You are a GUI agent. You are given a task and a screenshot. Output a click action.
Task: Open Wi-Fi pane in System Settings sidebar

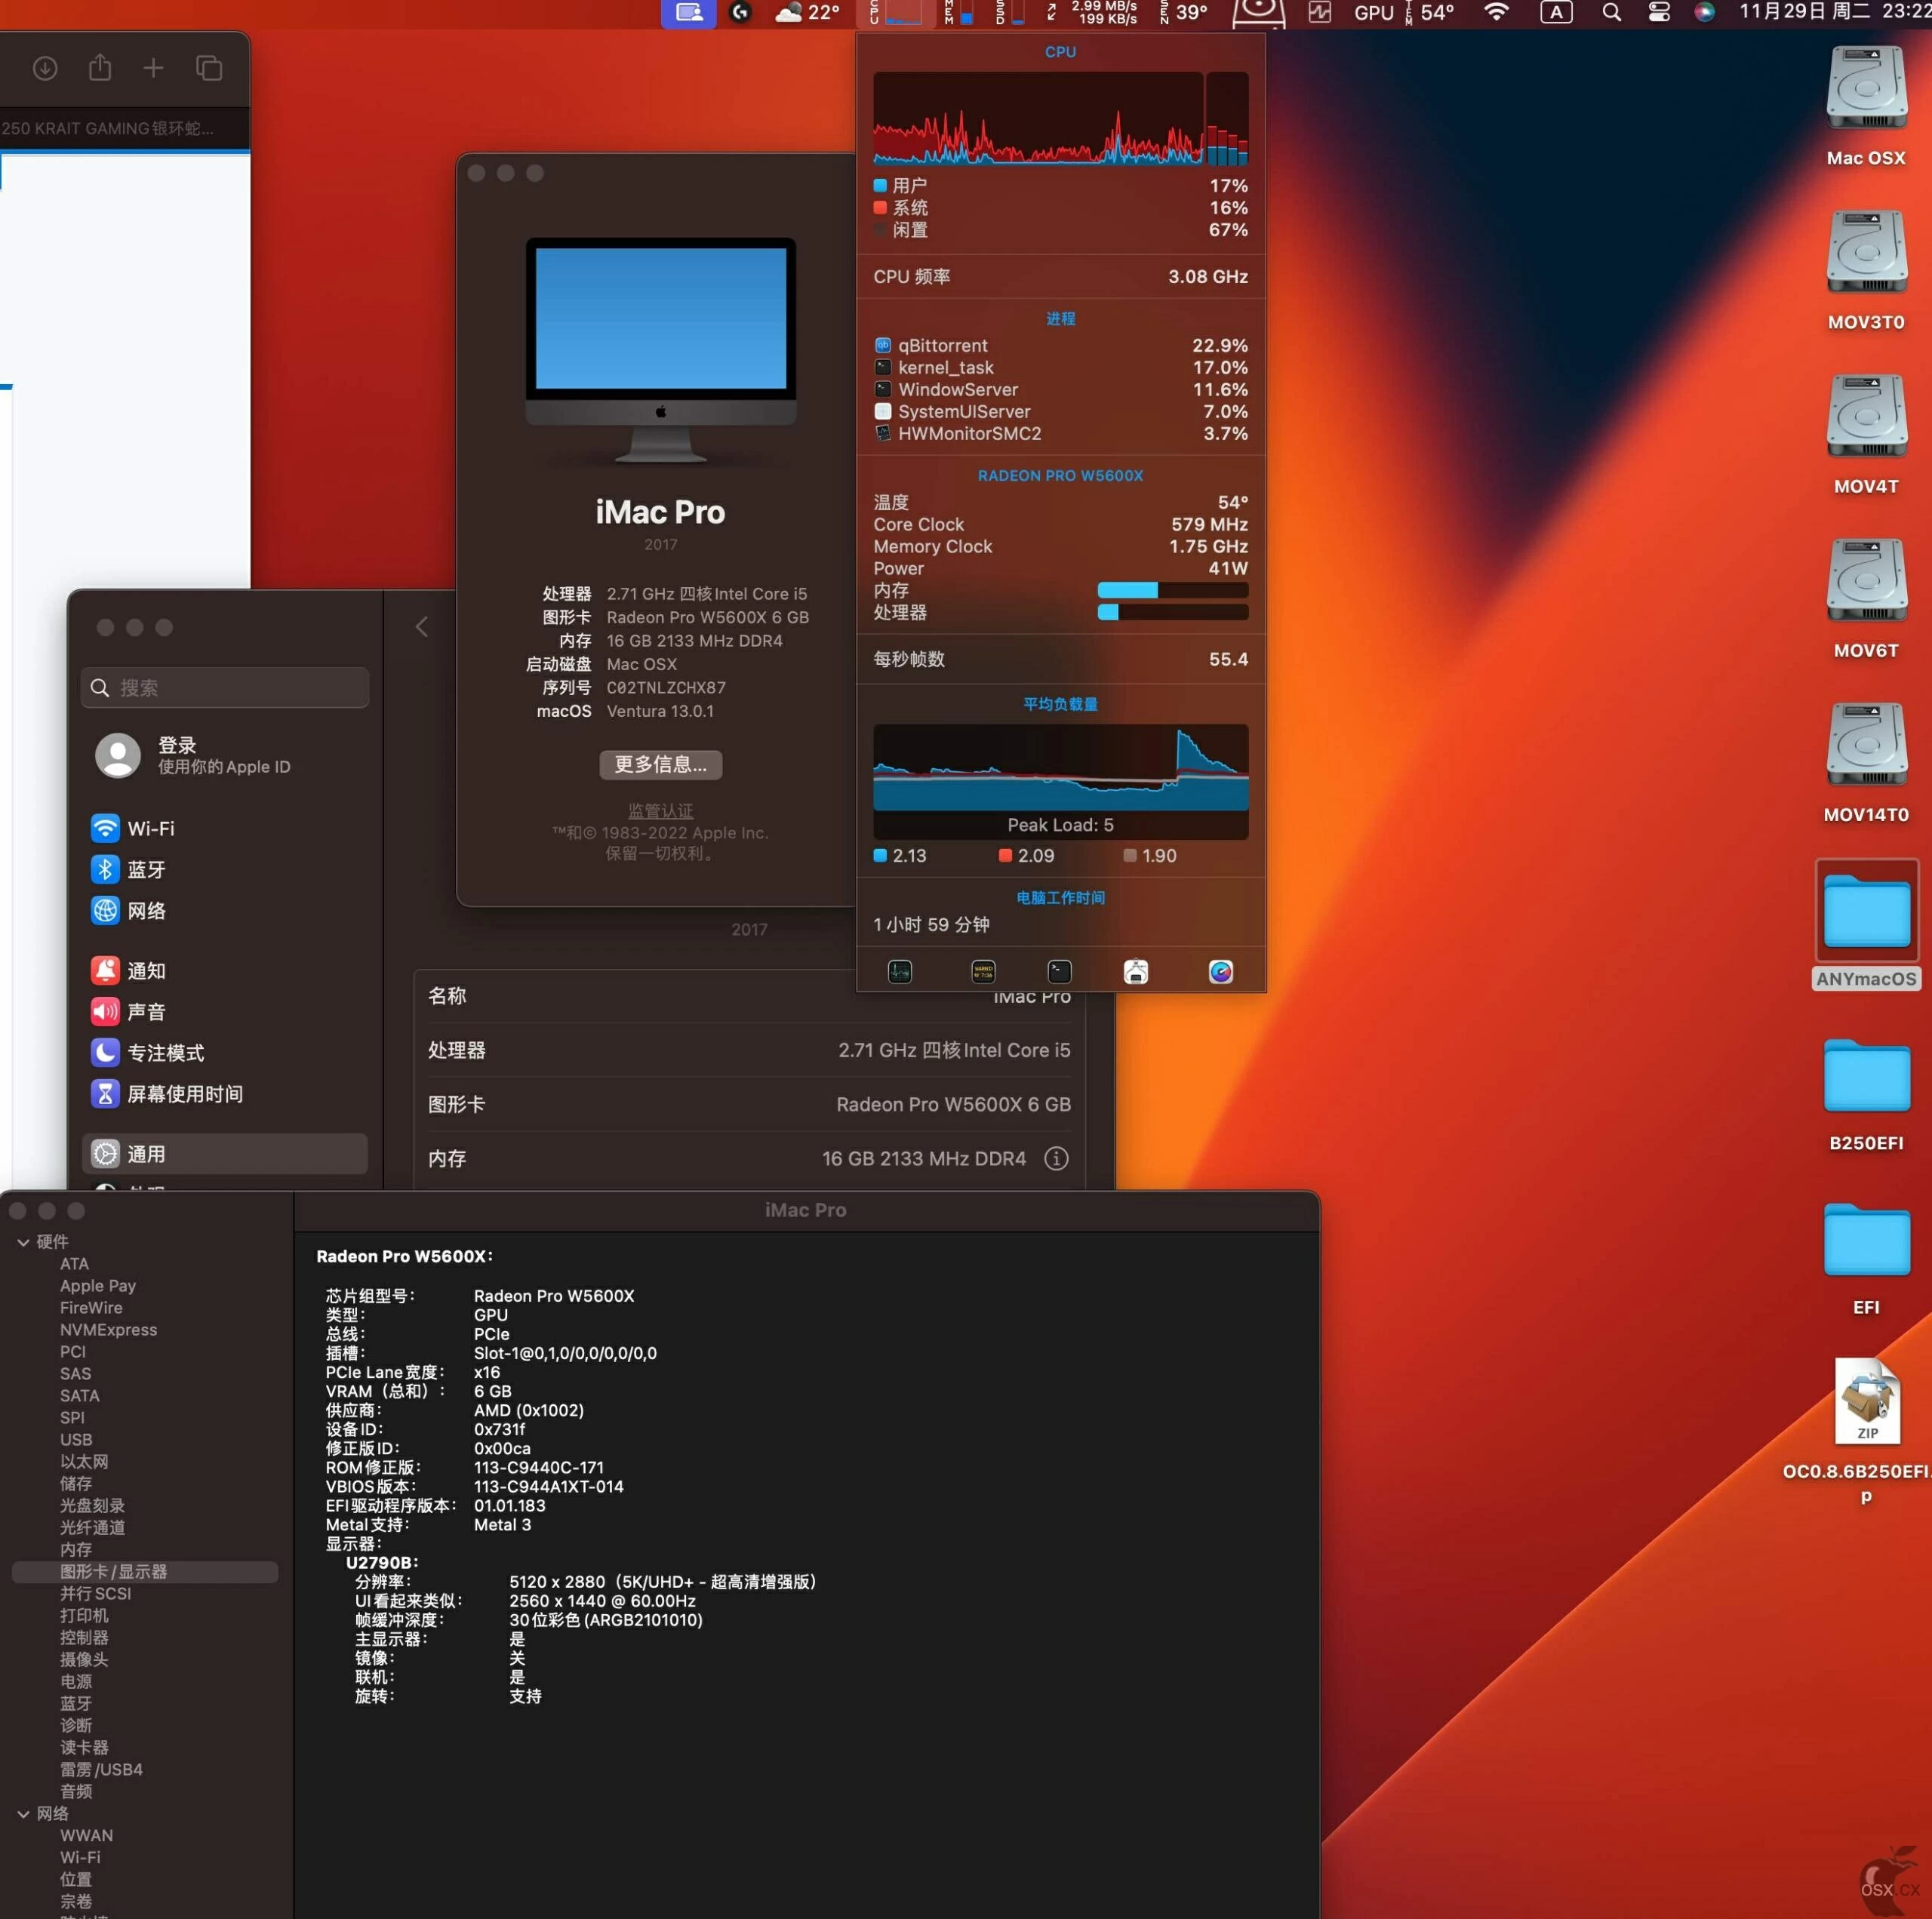tap(225, 829)
